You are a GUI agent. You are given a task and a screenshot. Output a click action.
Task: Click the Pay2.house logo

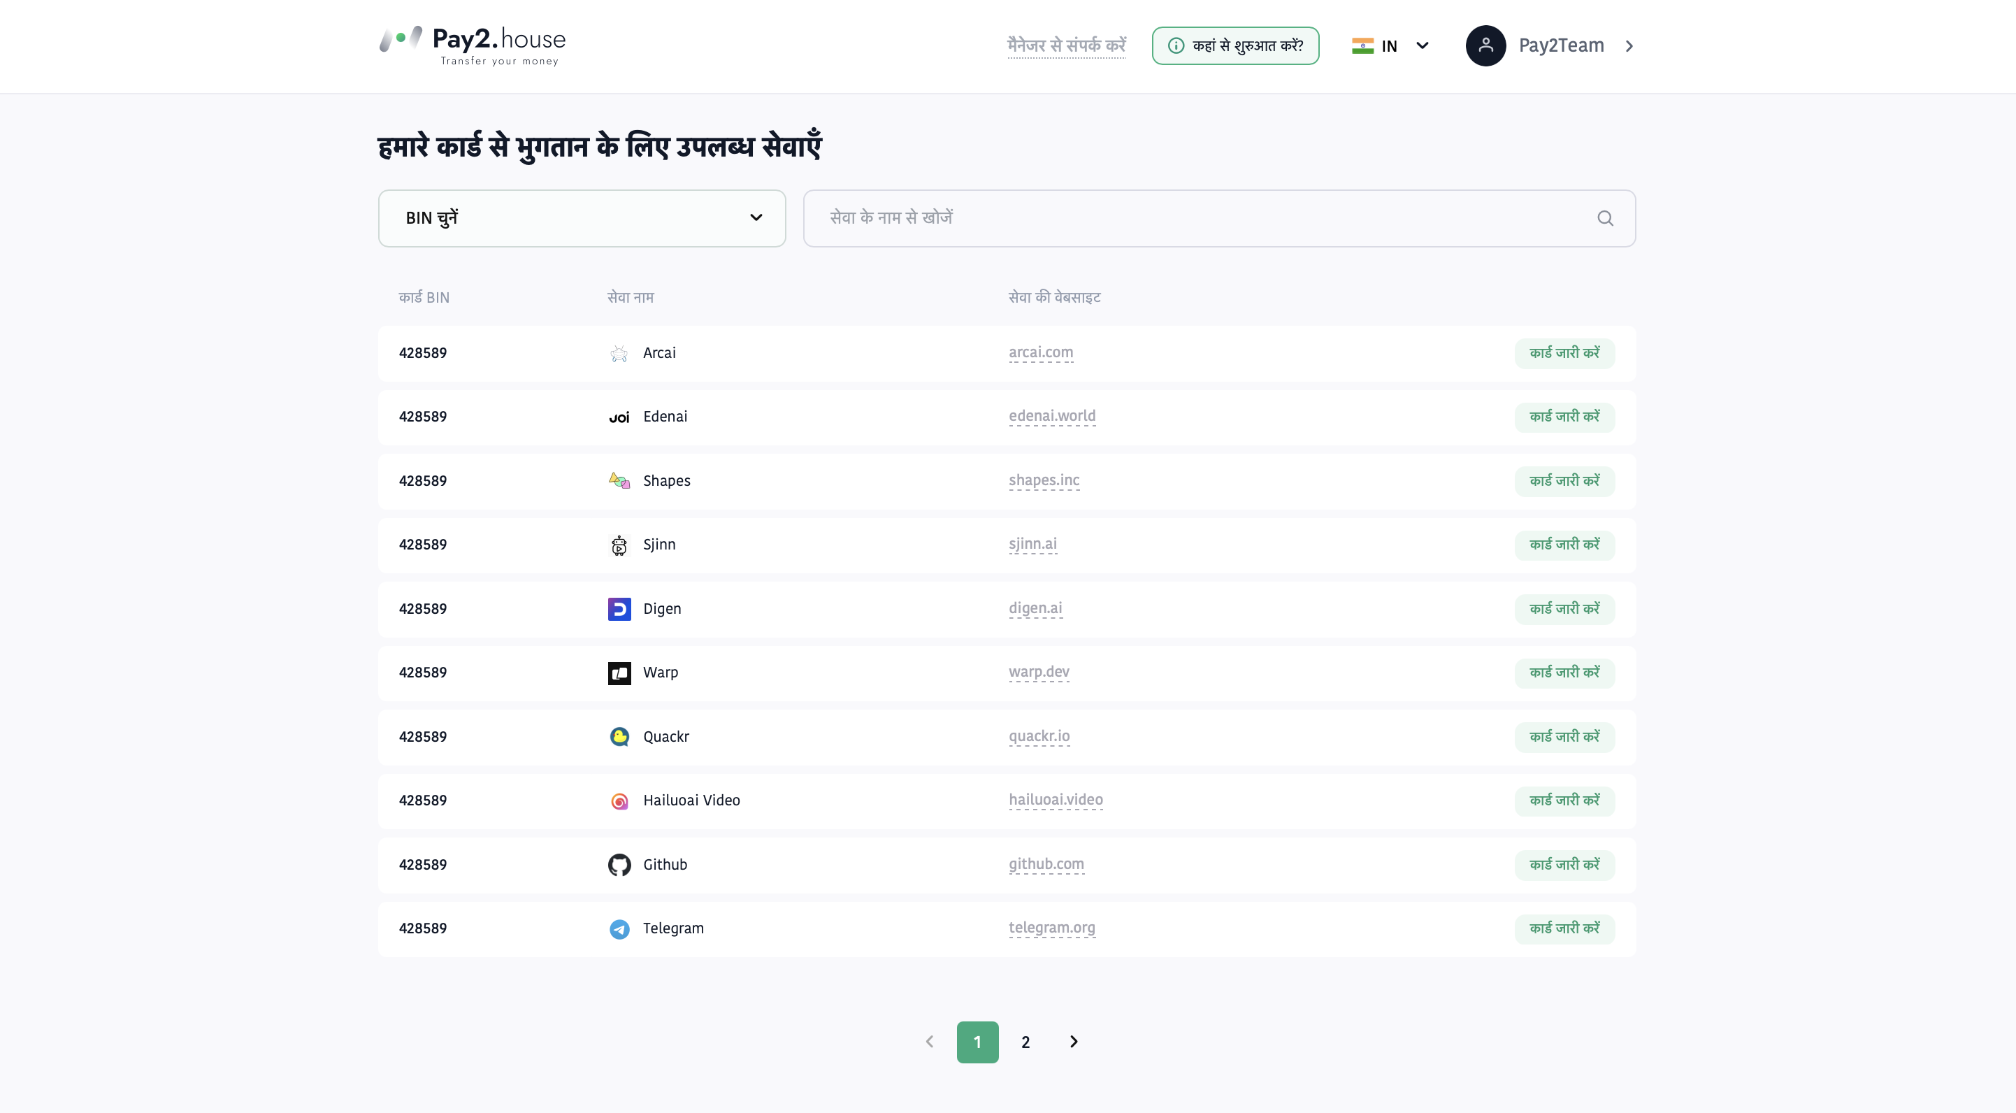click(x=473, y=46)
